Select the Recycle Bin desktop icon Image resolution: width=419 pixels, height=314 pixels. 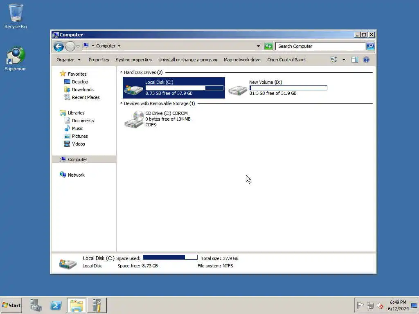click(x=16, y=16)
